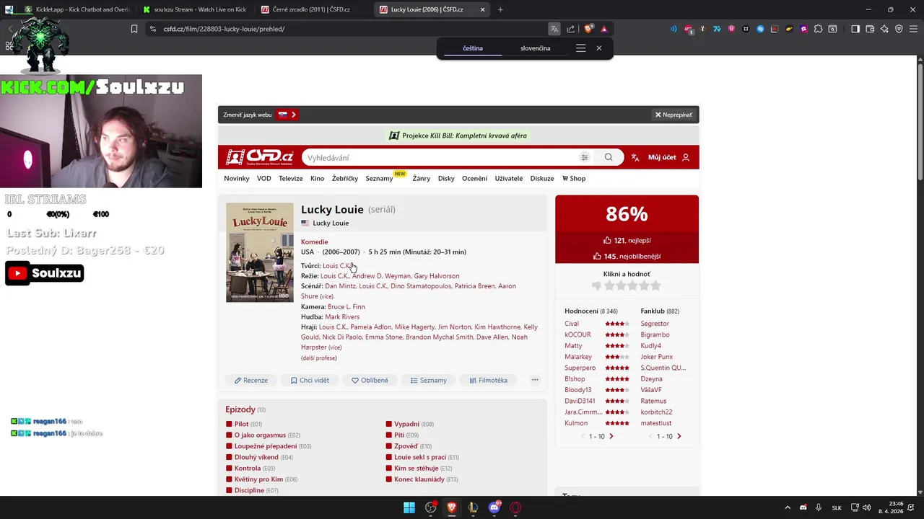
Task: Click the three-dots more actions button
Action: coord(535,380)
